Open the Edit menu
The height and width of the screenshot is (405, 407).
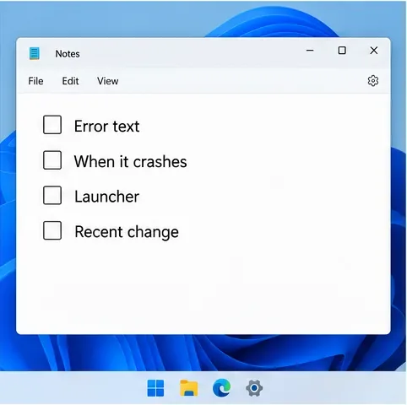pos(70,81)
